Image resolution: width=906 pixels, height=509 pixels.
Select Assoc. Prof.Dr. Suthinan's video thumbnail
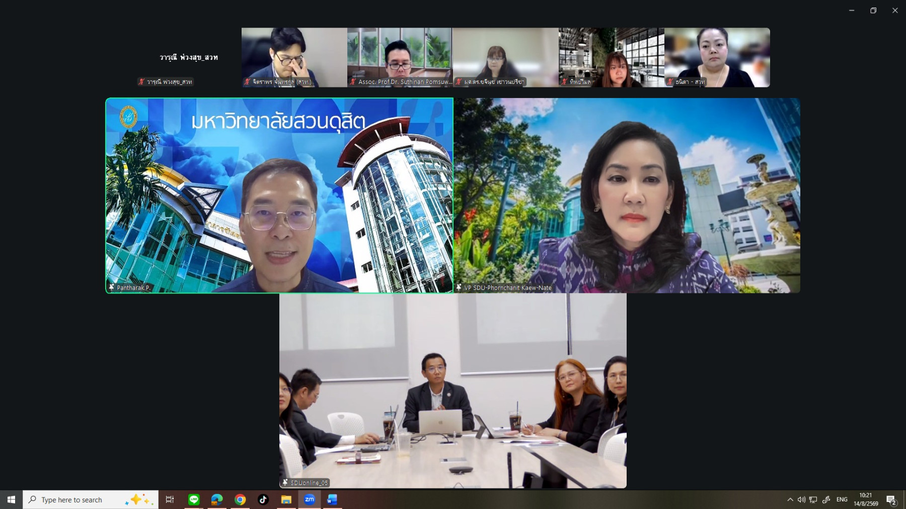(400, 57)
